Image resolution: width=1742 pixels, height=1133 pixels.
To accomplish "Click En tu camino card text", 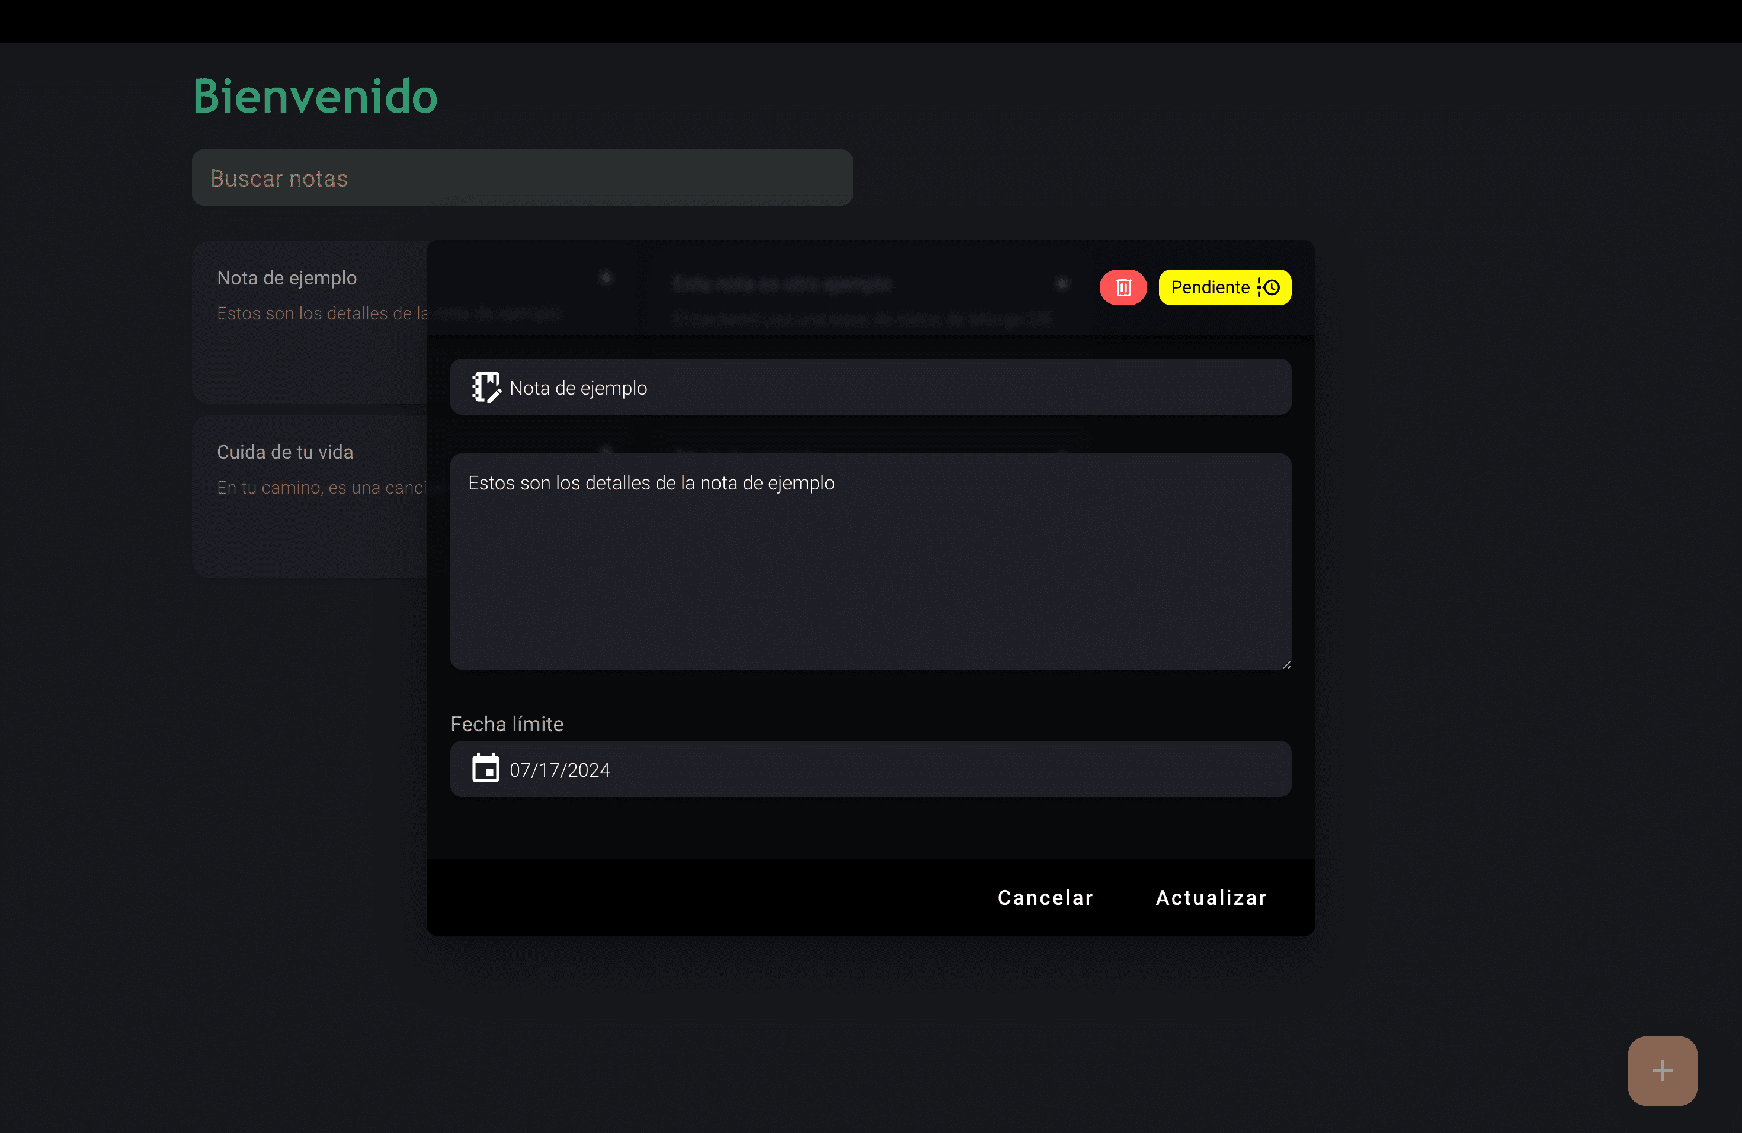I will [x=321, y=488].
